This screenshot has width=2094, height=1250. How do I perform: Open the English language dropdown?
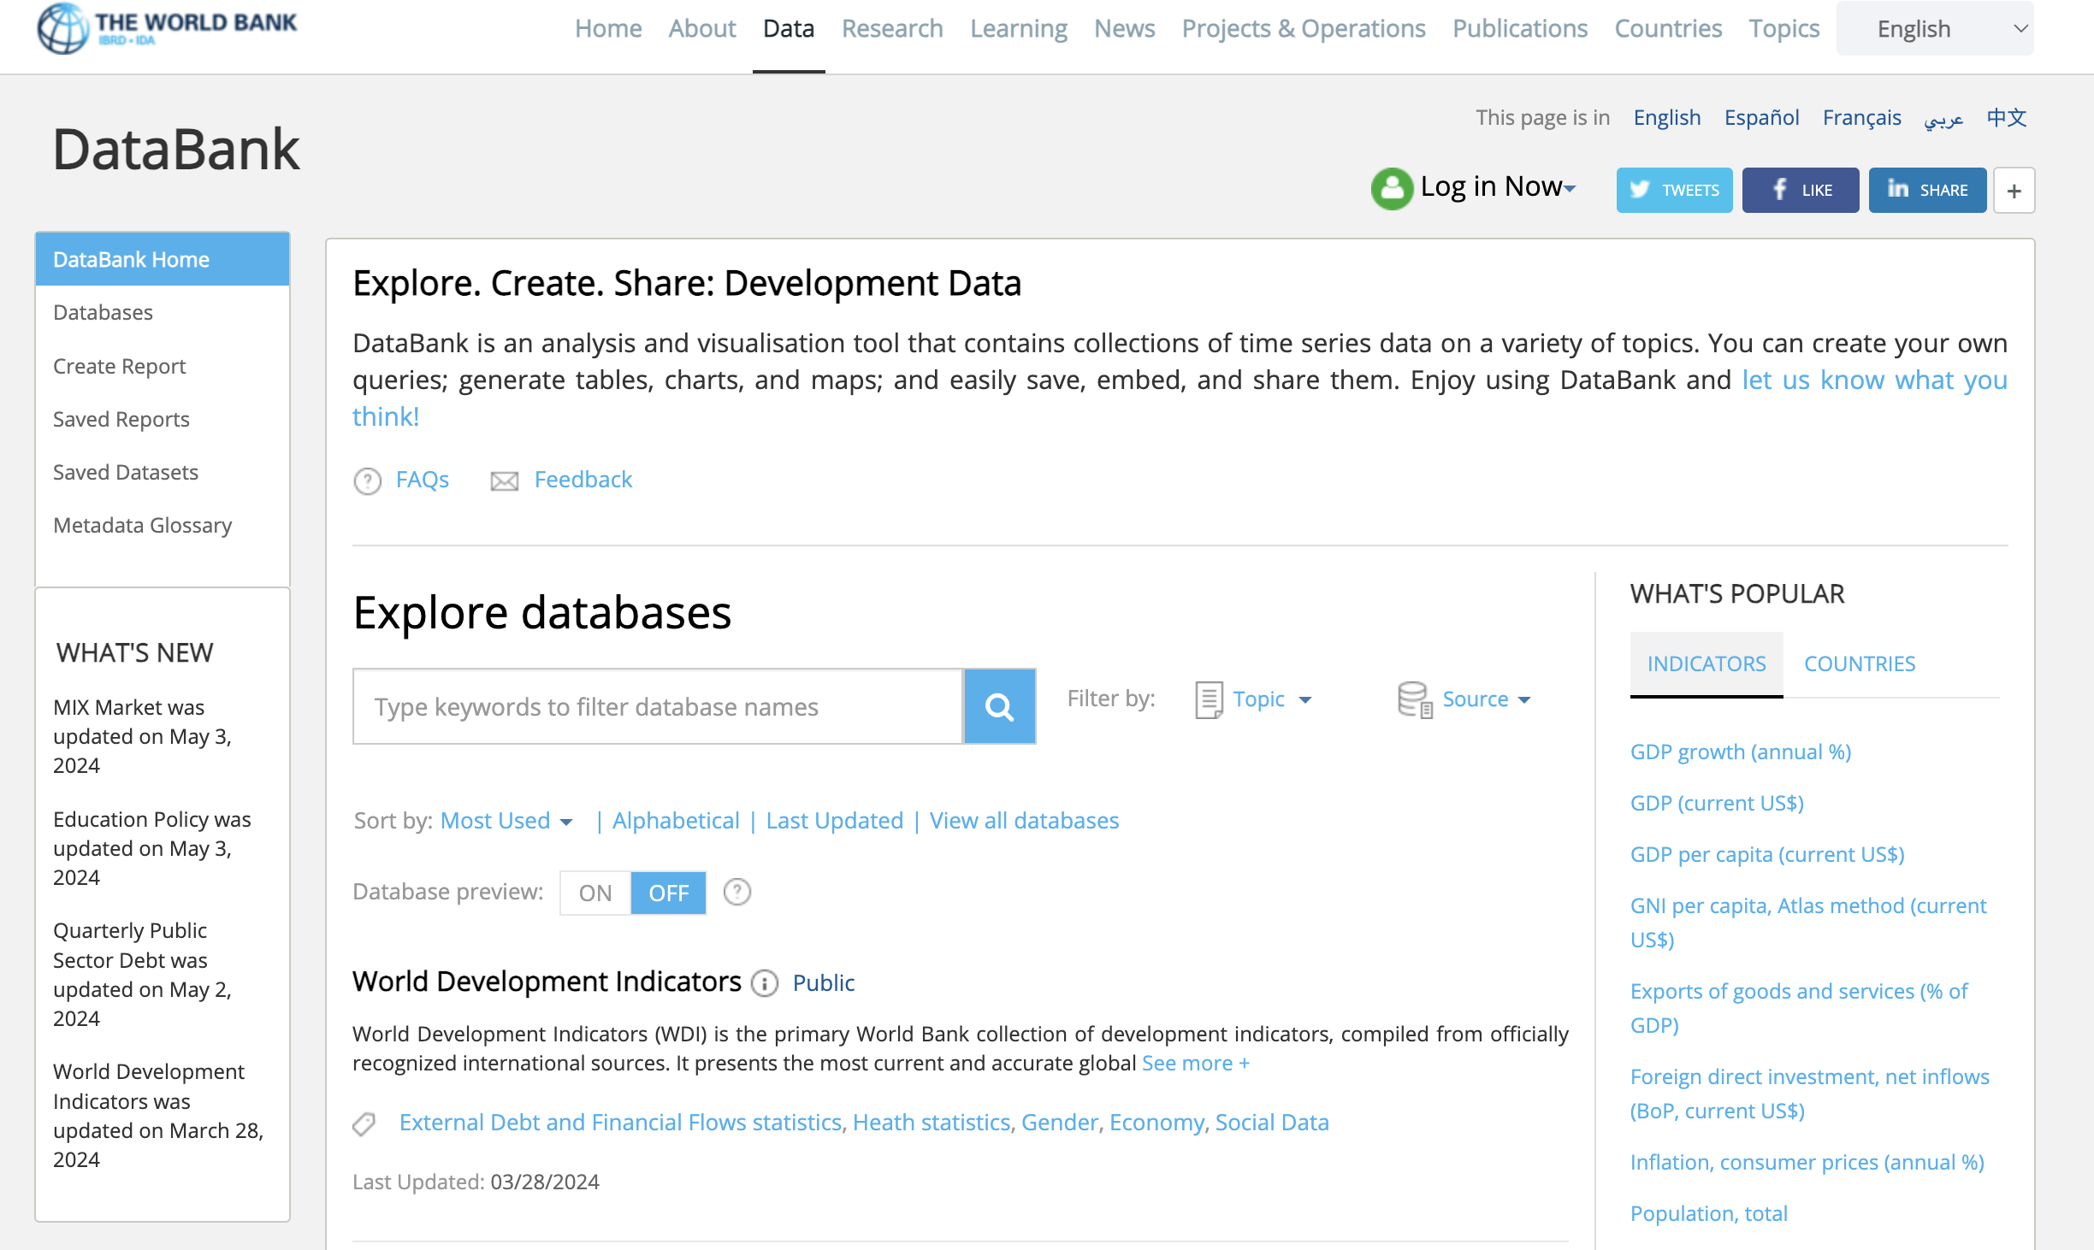[x=1935, y=27]
